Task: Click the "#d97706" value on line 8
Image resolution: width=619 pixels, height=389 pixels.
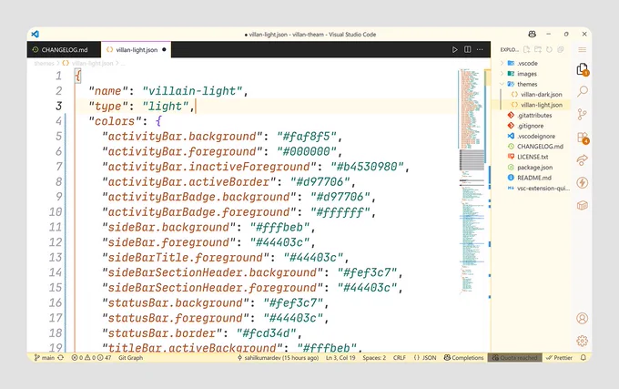Action: coord(320,181)
